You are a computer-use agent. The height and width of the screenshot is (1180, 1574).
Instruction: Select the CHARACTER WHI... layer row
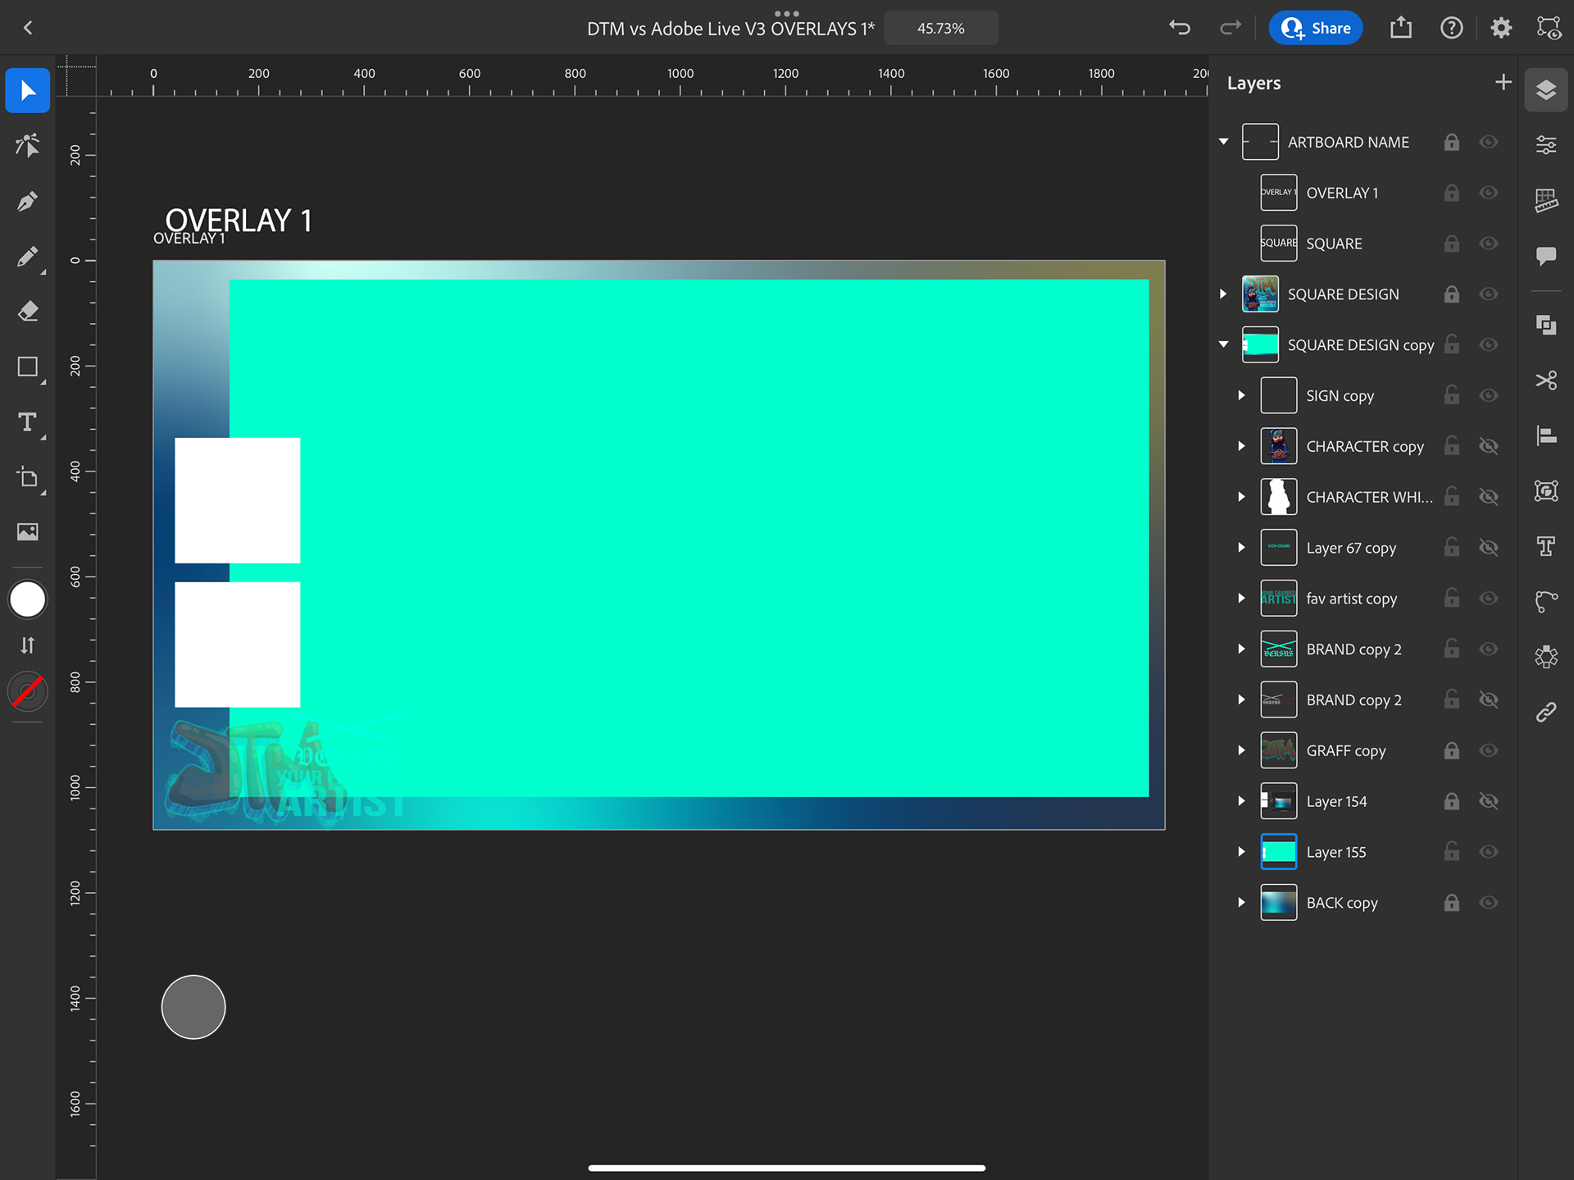tap(1362, 497)
